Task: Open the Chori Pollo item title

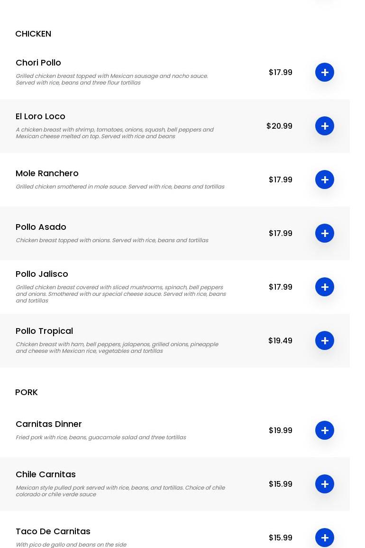Action: coord(38,63)
